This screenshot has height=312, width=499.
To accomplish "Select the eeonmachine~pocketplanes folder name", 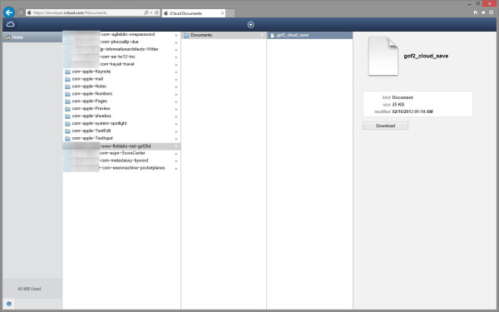I will pyautogui.click(x=132, y=168).
